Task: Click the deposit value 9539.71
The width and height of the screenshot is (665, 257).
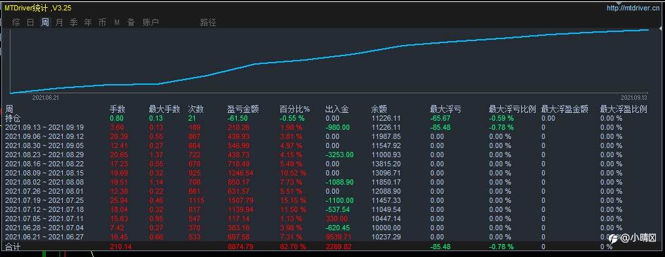Action: tap(339, 237)
